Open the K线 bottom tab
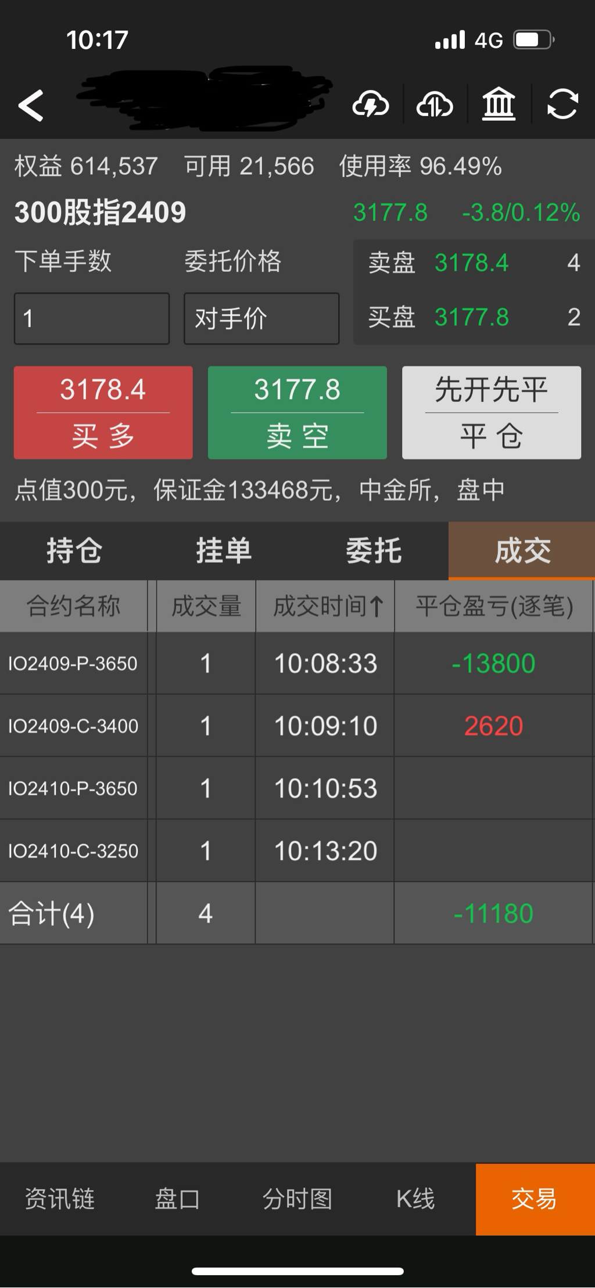 click(x=415, y=1199)
